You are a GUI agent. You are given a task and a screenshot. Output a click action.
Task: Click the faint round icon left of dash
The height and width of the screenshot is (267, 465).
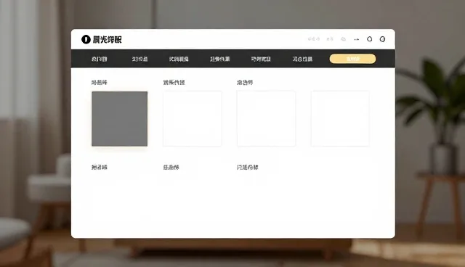(x=344, y=39)
